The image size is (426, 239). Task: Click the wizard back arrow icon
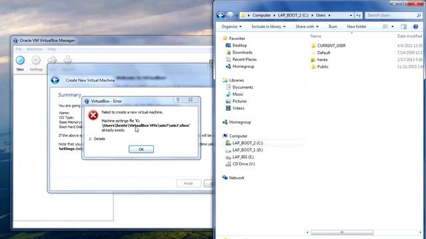(x=55, y=80)
